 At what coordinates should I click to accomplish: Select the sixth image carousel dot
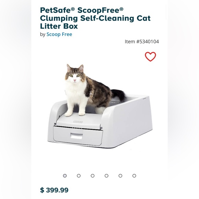[x=134, y=176]
